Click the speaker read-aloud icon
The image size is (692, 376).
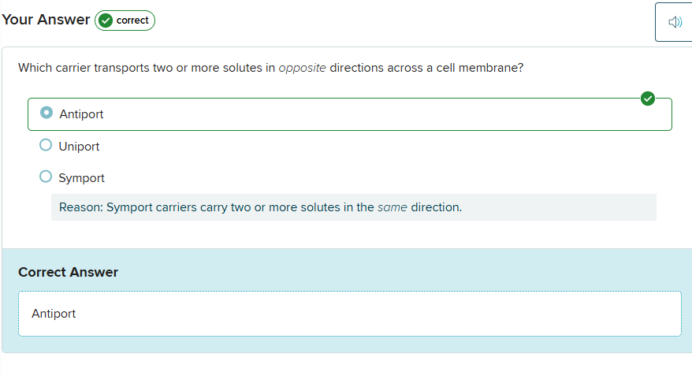tap(675, 22)
